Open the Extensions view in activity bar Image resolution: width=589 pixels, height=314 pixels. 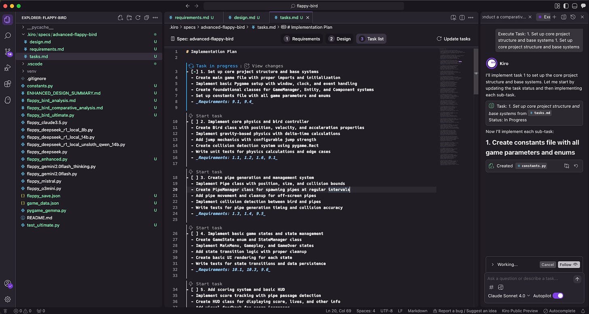point(7,84)
